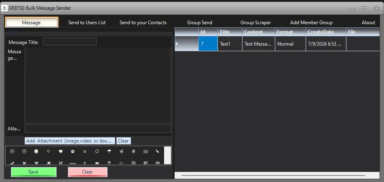Screen dimensions: 384x182
Task: Select the Normal format cell
Action: (290, 44)
